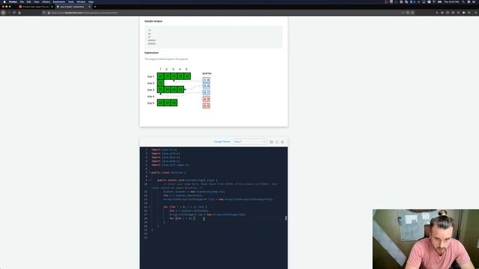Screen dimensions: 479x269
Task: Open a new browser tab
Action: [x=95, y=7]
